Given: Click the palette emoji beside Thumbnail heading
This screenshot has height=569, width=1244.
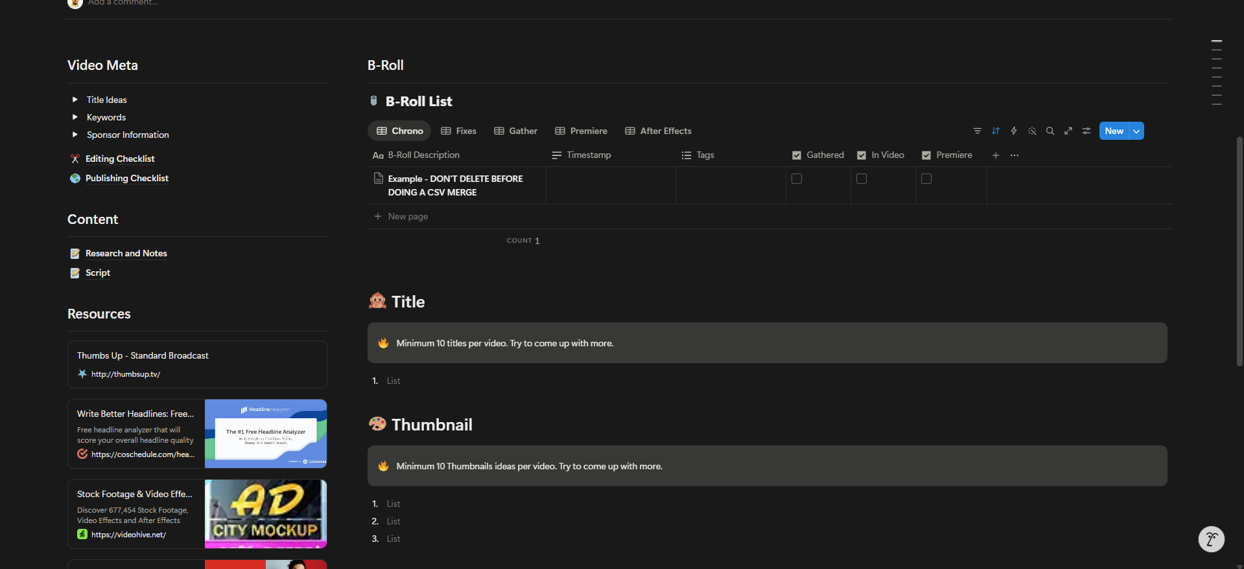Looking at the screenshot, I should tap(377, 424).
